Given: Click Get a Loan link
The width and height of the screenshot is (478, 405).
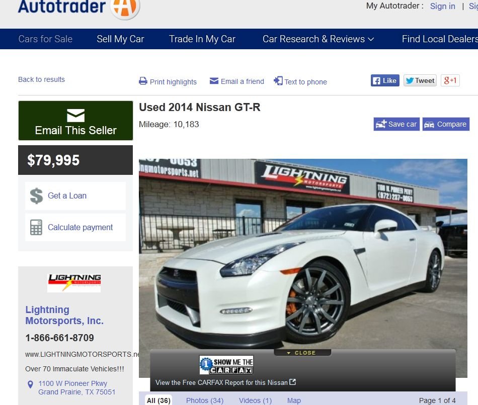Looking at the screenshot, I should point(67,195).
